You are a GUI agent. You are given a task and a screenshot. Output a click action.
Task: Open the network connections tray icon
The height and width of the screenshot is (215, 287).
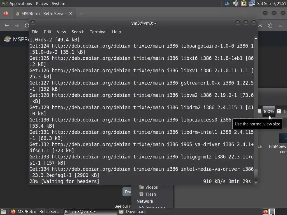point(252,3)
